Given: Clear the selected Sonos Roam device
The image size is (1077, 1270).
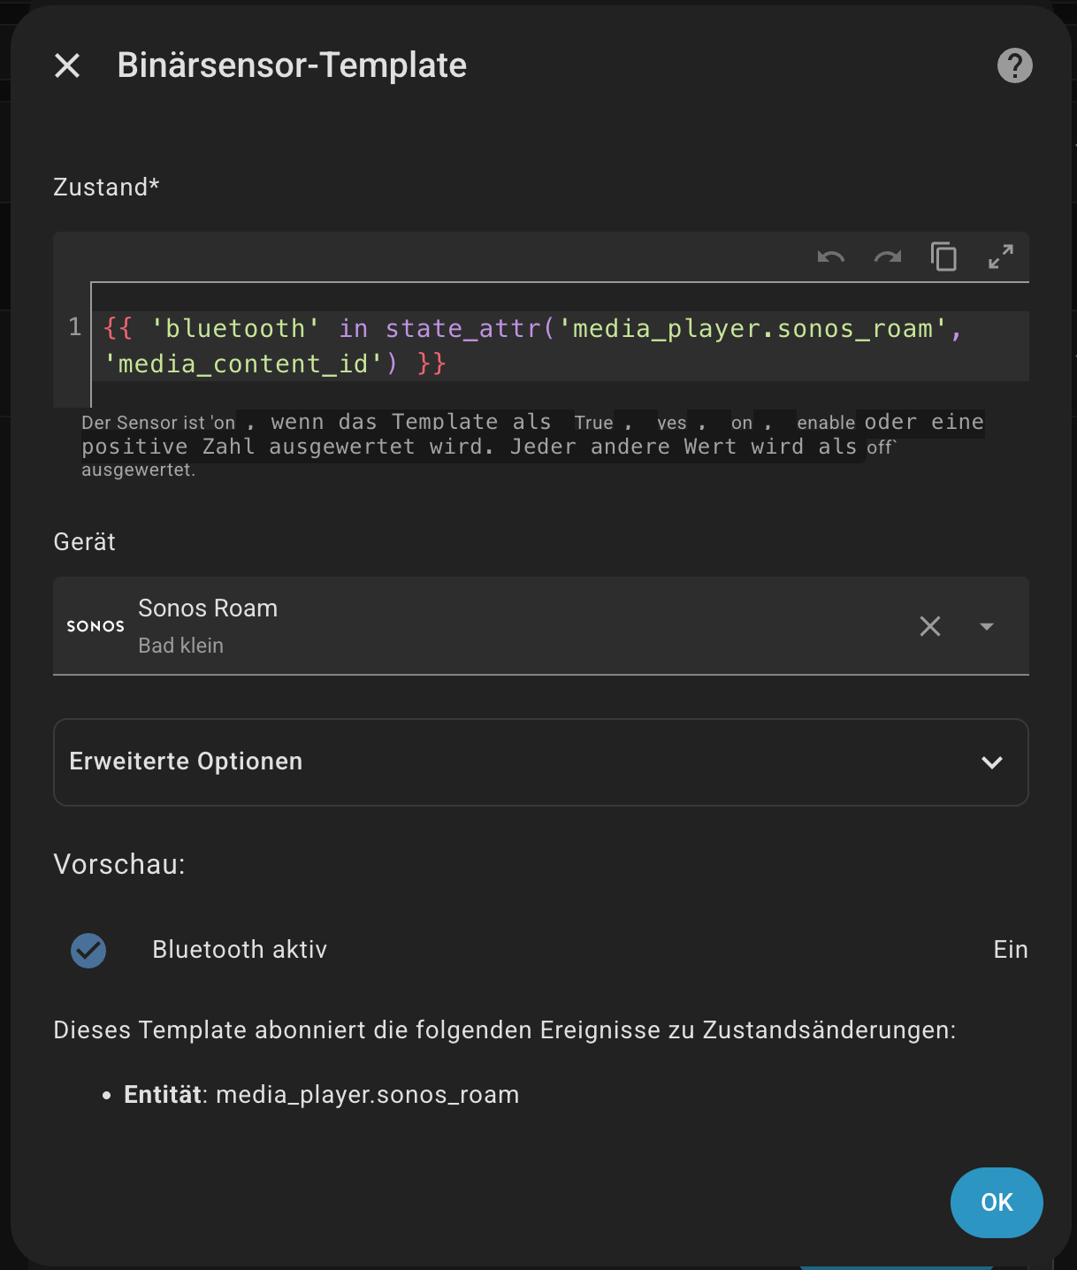Looking at the screenshot, I should point(930,626).
